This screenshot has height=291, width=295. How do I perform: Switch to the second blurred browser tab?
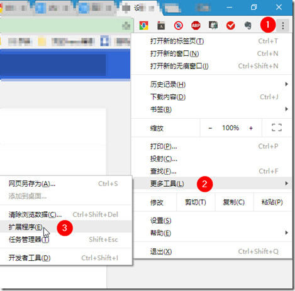point(55,8)
